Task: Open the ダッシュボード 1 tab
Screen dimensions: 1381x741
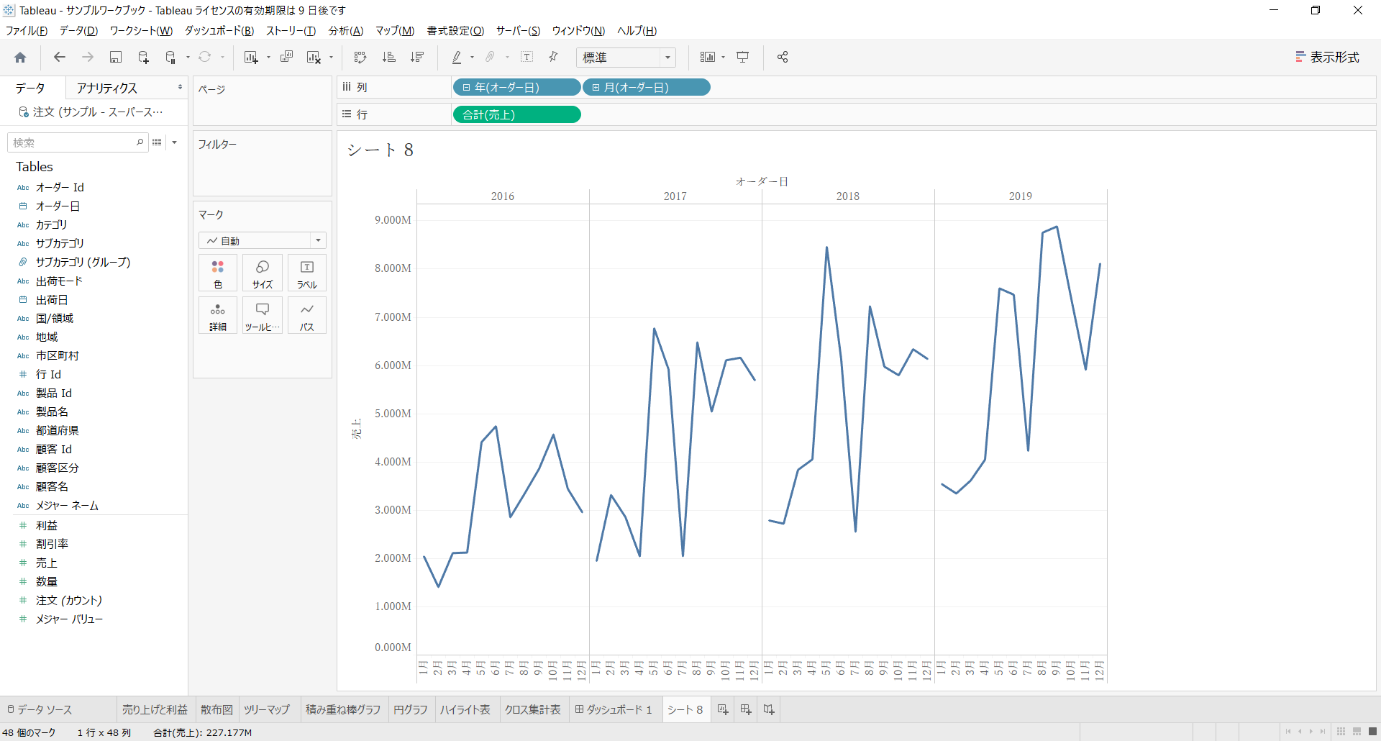Action: pyautogui.click(x=614, y=710)
